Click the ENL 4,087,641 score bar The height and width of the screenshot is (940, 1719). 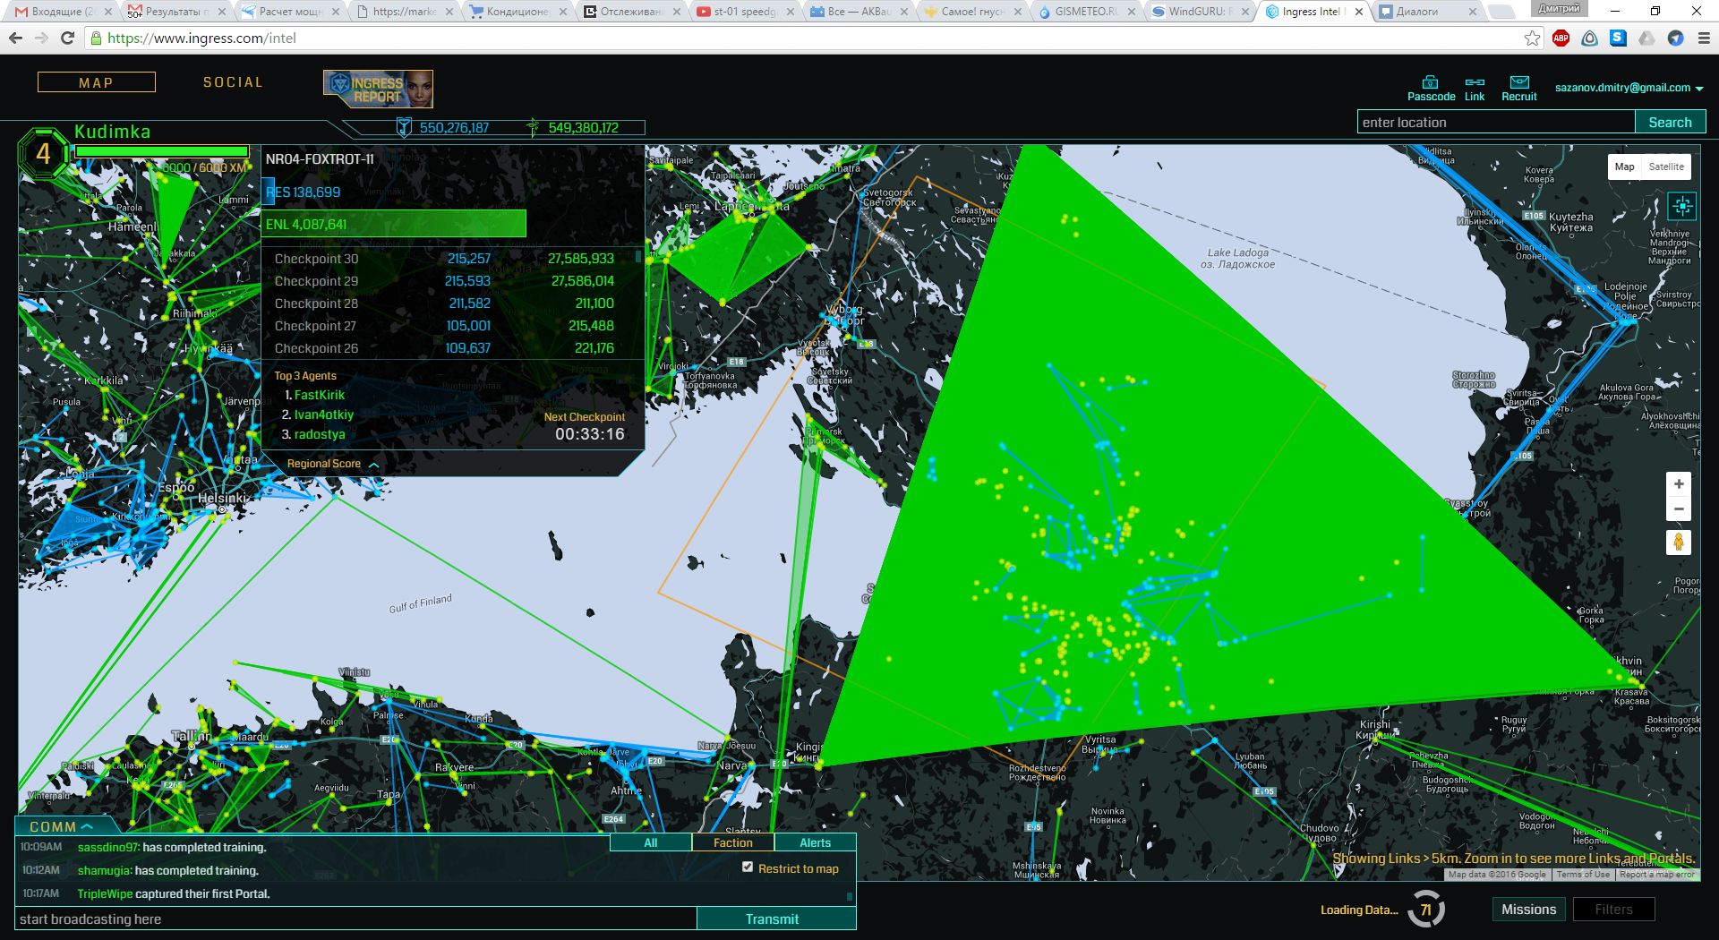tap(395, 224)
